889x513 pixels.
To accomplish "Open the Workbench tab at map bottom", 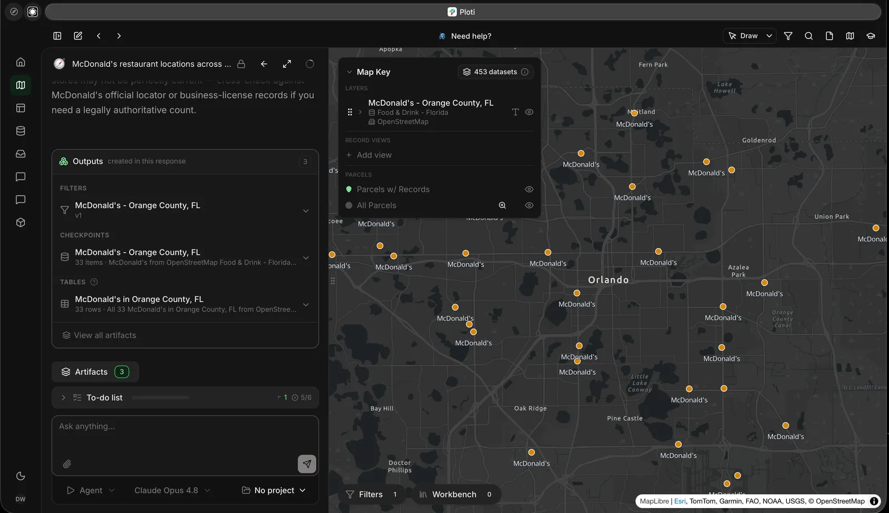I will point(456,494).
